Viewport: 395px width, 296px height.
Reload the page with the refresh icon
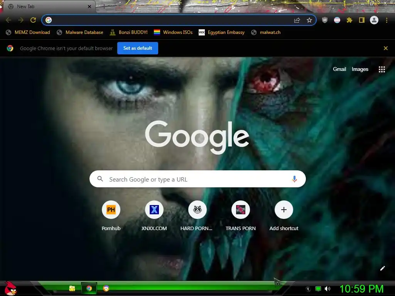coord(33,20)
